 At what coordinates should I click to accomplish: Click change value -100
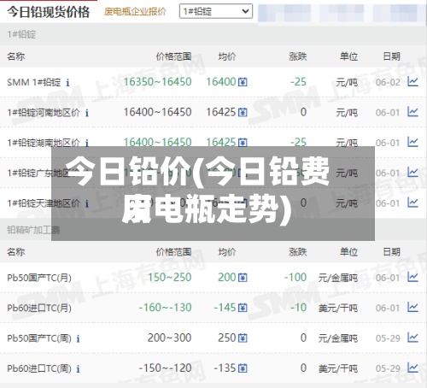[295, 277]
